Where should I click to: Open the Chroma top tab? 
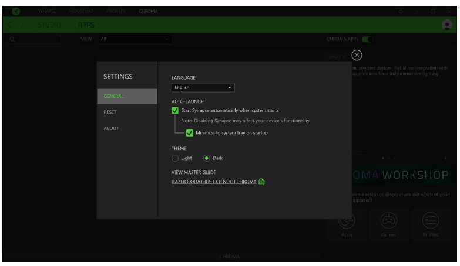(x=148, y=11)
